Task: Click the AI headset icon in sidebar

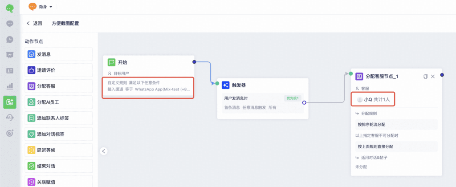Action: coord(10,118)
